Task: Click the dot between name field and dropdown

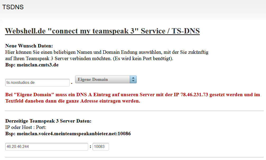Action: tap(72, 84)
